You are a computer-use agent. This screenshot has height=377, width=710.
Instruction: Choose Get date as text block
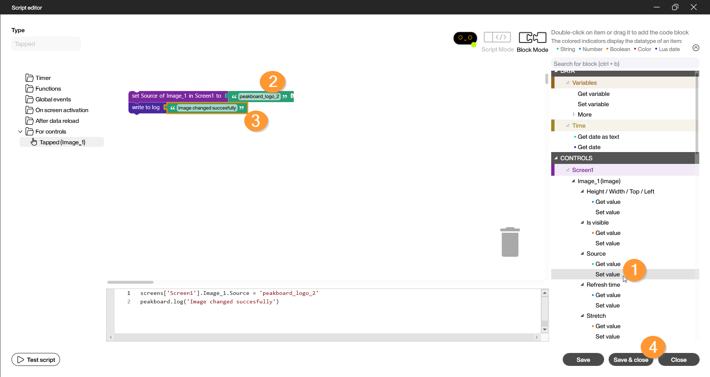[x=598, y=137]
